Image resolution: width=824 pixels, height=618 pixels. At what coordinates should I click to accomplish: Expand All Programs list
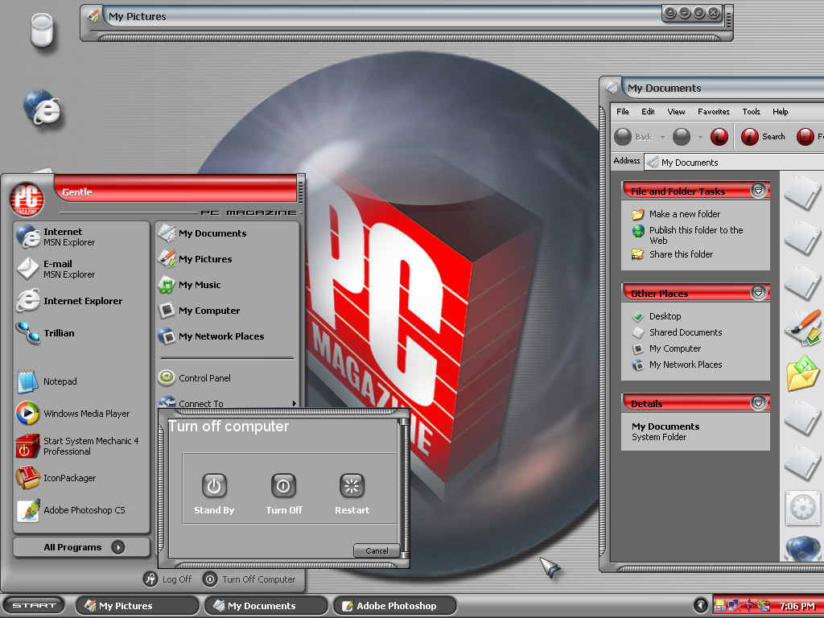pyautogui.click(x=81, y=547)
